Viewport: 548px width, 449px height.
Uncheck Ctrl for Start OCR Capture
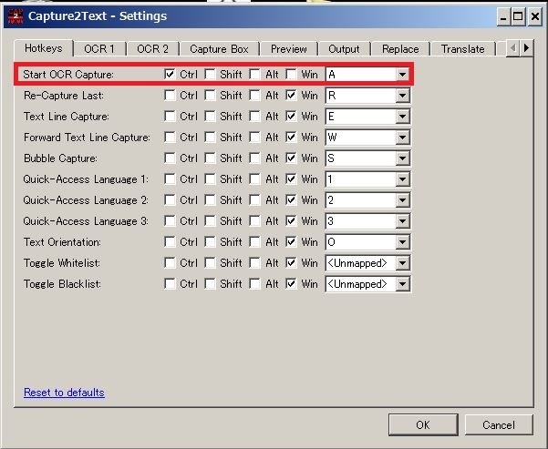pos(170,74)
